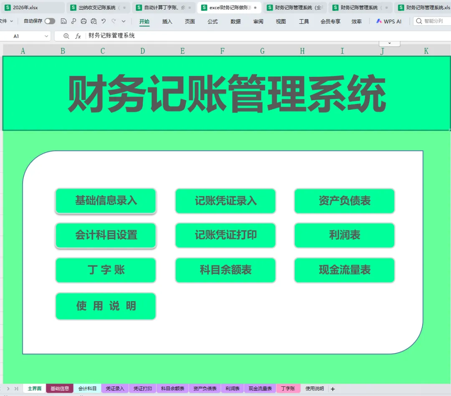This screenshot has width=451, height=396.
Task: Collapse the ribbon using the chevron handle
Action: 390,43
